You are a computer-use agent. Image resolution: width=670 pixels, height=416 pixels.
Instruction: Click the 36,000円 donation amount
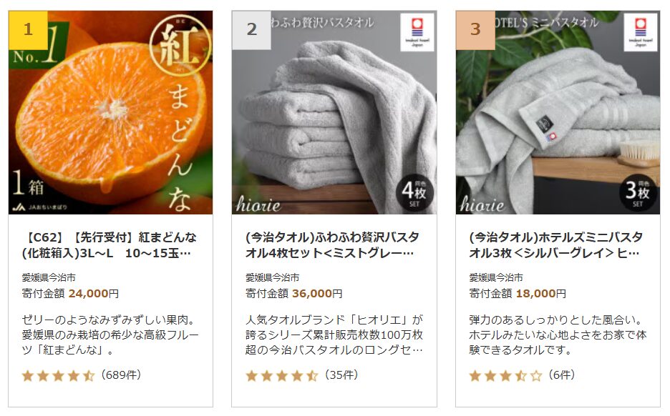pyautogui.click(x=318, y=294)
